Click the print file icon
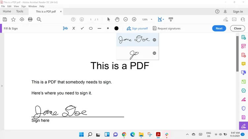248x139 pixels. tap(30, 20)
